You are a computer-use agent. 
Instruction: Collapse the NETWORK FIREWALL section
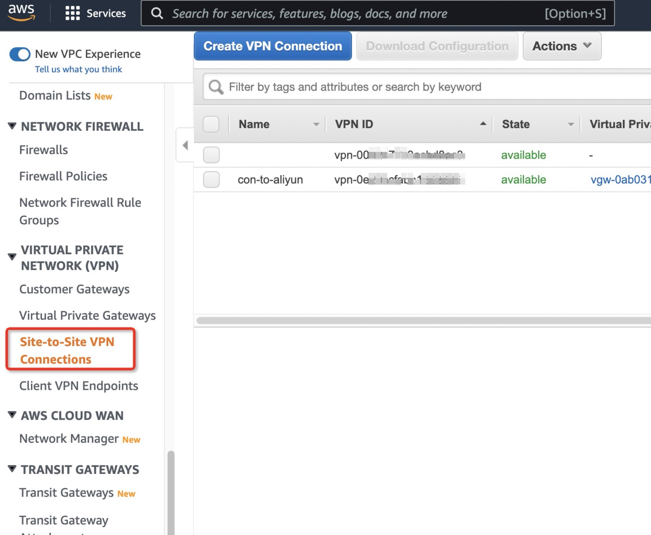[11, 126]
